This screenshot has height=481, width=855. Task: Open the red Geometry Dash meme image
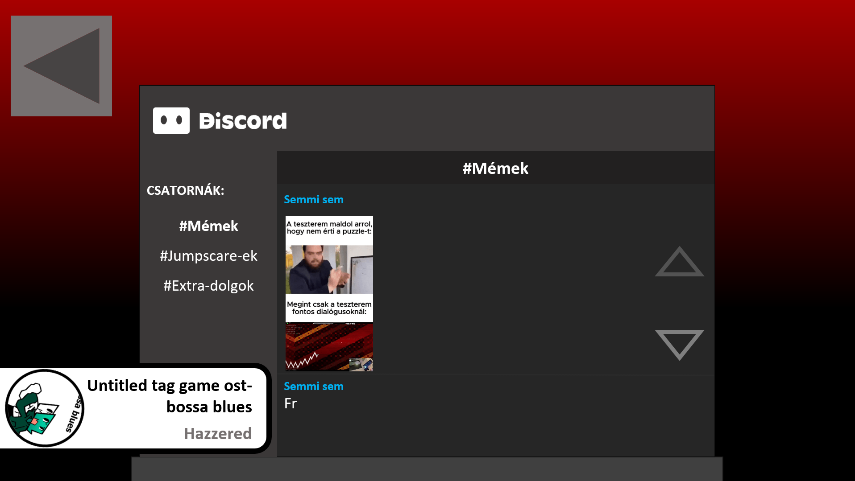(329, 347)
